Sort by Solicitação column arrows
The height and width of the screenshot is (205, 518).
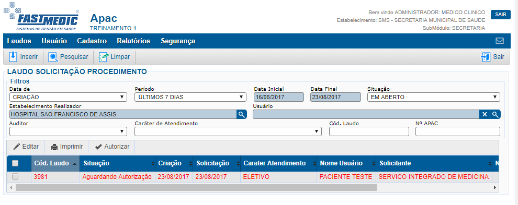pos(238,163)
